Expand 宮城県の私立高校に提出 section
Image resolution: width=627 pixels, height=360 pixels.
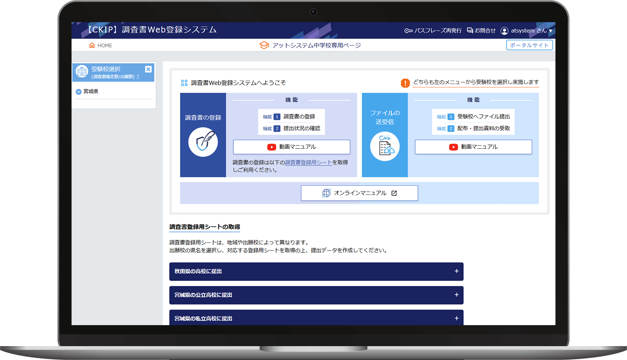tap(456, 318)
